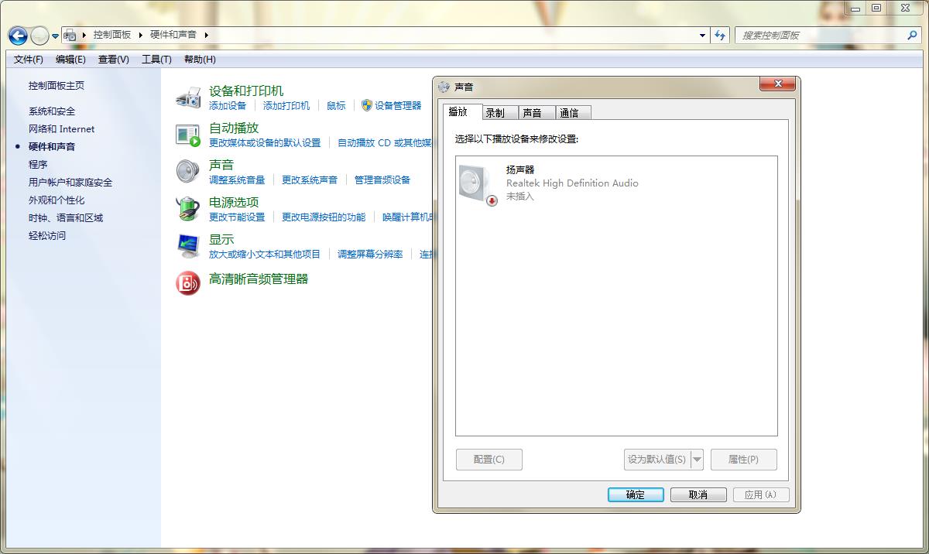This screenshot has width=929, height=554.
Task: Click the 设备和打印机 printer icon
Action: point(187,97)
